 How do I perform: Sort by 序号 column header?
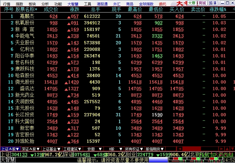point(9,10)
